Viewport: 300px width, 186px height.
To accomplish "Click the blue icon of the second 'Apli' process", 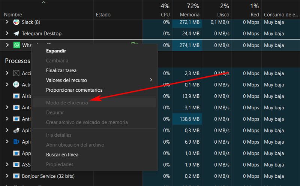I will pos(16,142).
